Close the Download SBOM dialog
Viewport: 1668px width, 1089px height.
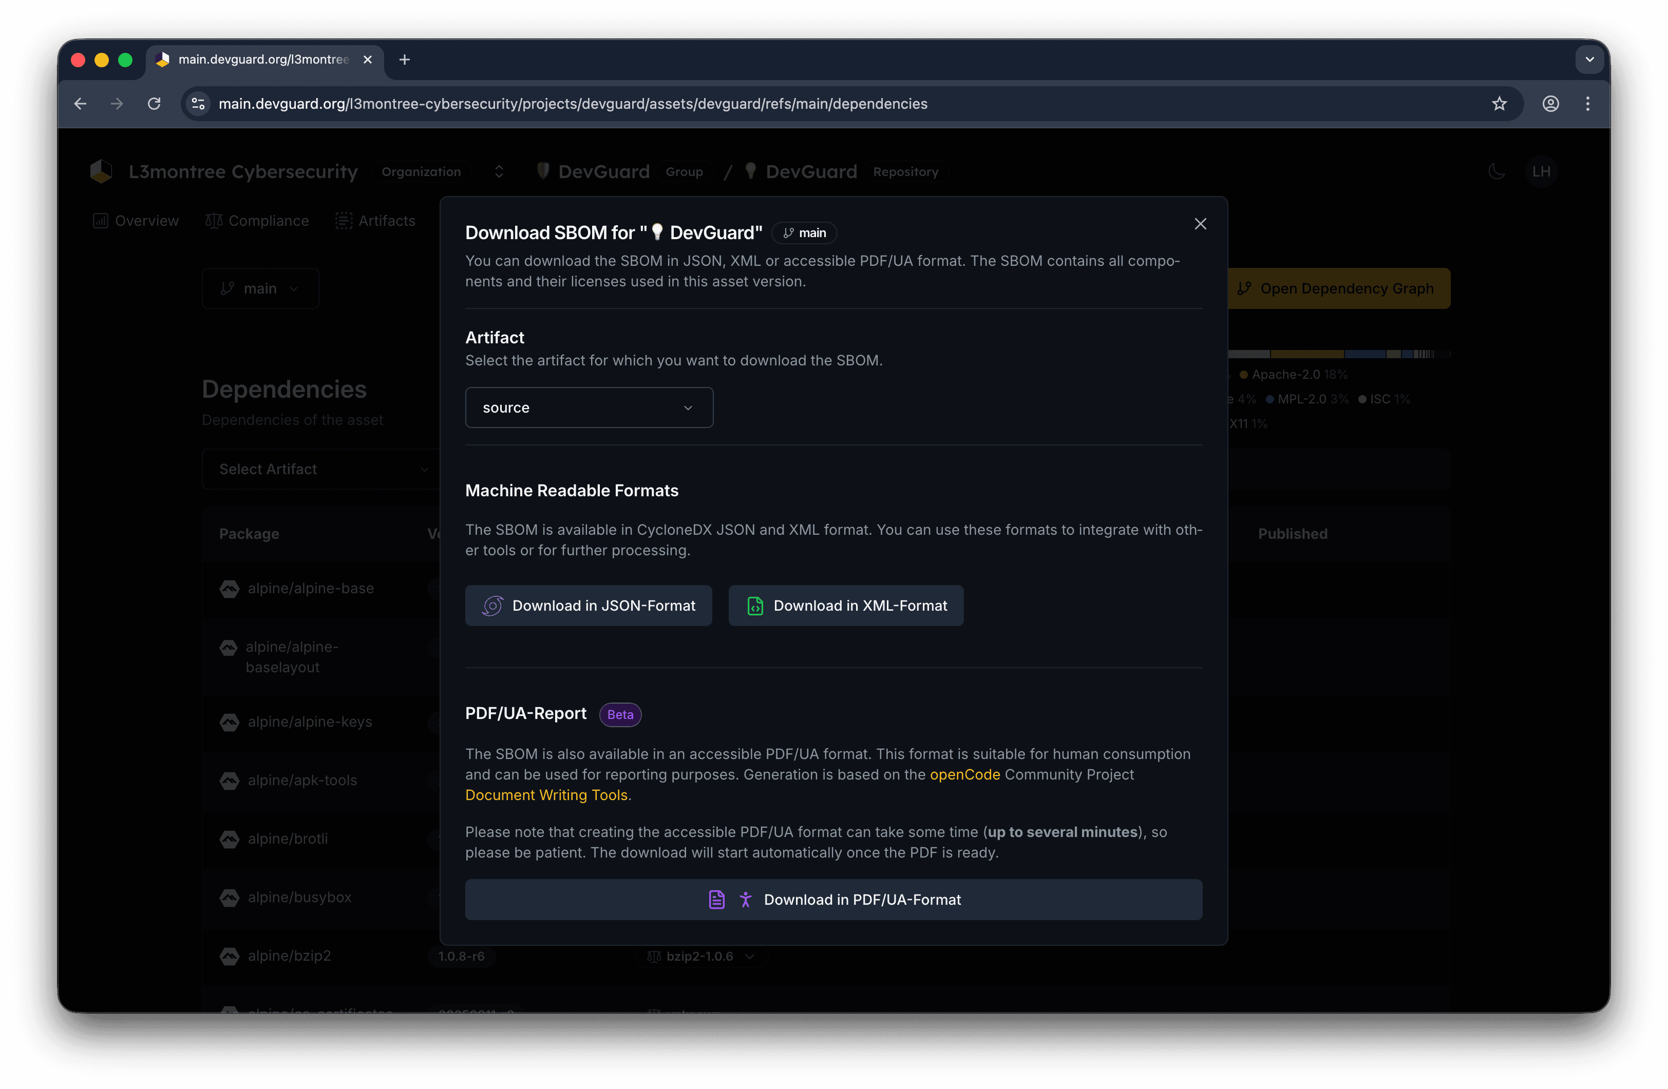[1201, 224]
